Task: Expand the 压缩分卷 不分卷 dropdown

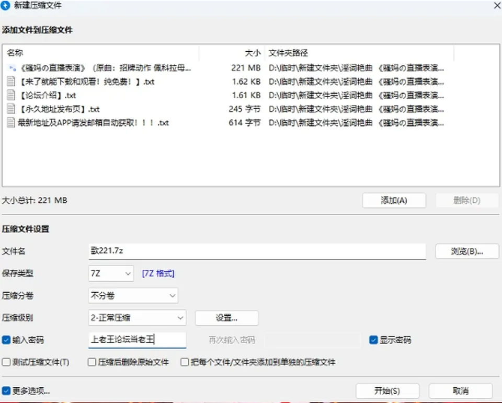Action: tap(133, 295)
